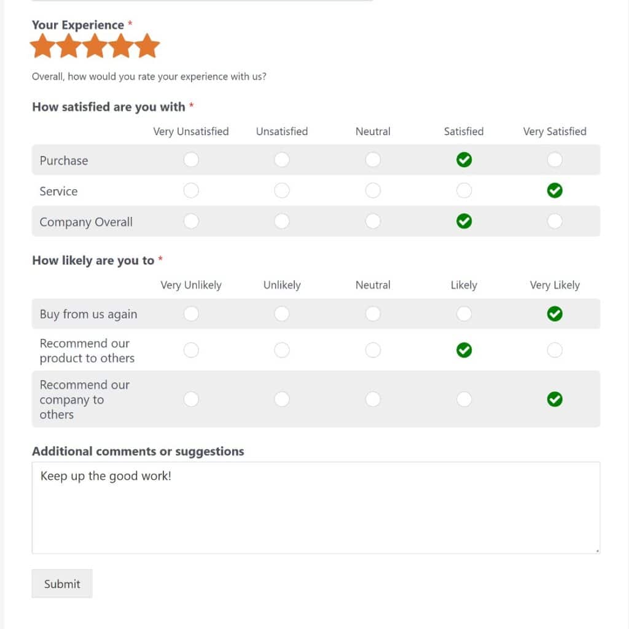Select the first star in Your Experience rating
The height and width of the screenshot is (629, 629).
click(x=42, y=45)
